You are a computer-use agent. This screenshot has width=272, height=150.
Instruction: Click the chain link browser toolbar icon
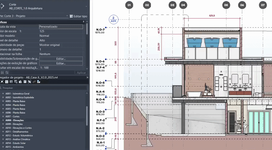[x=34, y=82]
